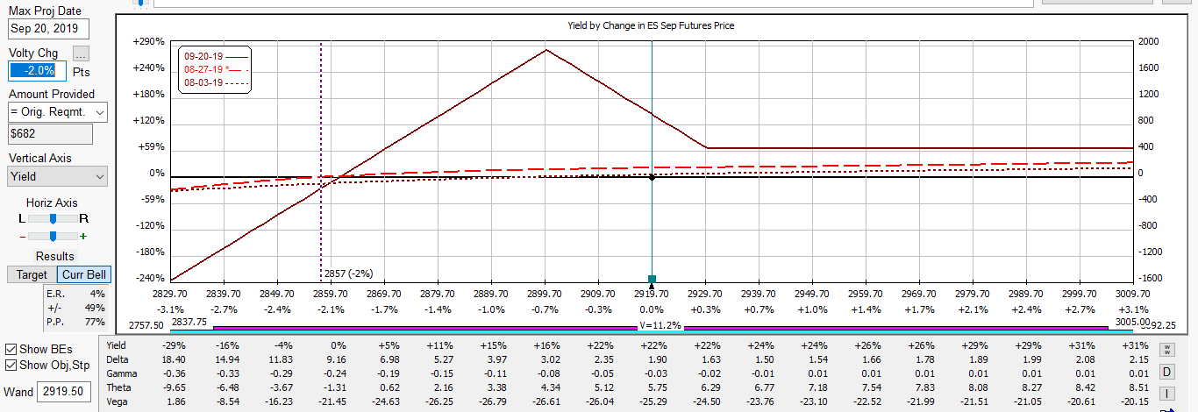Click the +290% yield axis label
1198x412 pixels.
click(x=149, y=42)
